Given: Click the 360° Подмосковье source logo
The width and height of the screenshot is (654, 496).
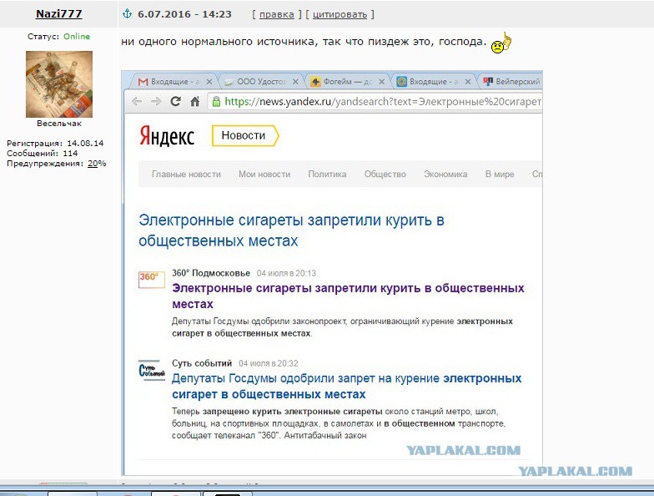Looking at the screenshot, I should coord(152,279).
